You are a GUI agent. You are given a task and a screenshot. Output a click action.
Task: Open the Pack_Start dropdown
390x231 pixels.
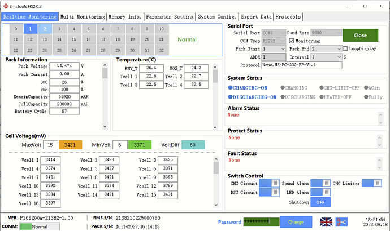[x=274, y=49]
